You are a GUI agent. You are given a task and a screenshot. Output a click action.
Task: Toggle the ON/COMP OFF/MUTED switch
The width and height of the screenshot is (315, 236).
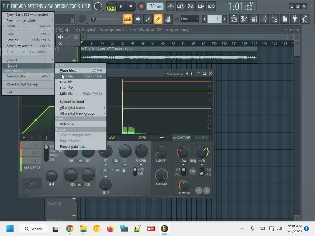46,153
